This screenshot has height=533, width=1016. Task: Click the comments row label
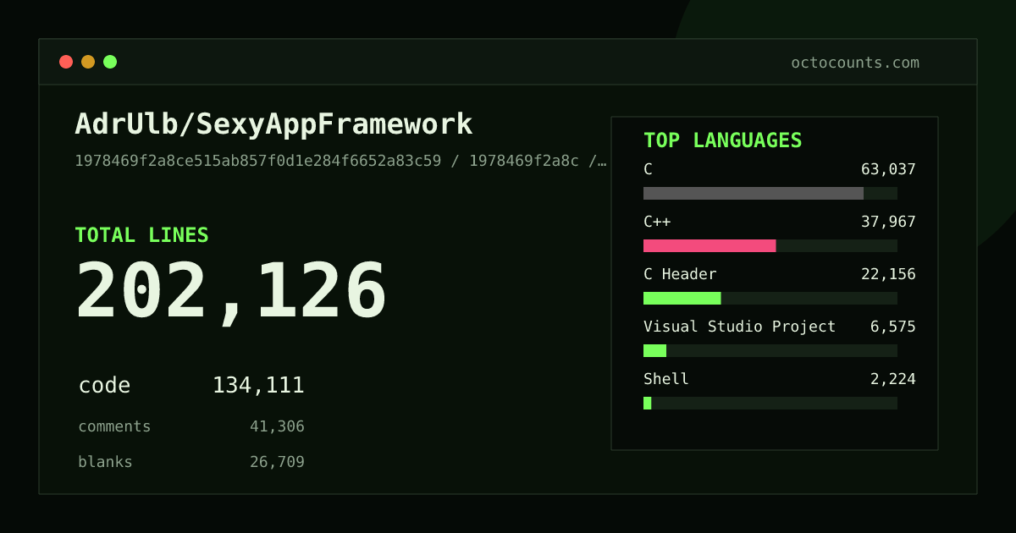114,426
